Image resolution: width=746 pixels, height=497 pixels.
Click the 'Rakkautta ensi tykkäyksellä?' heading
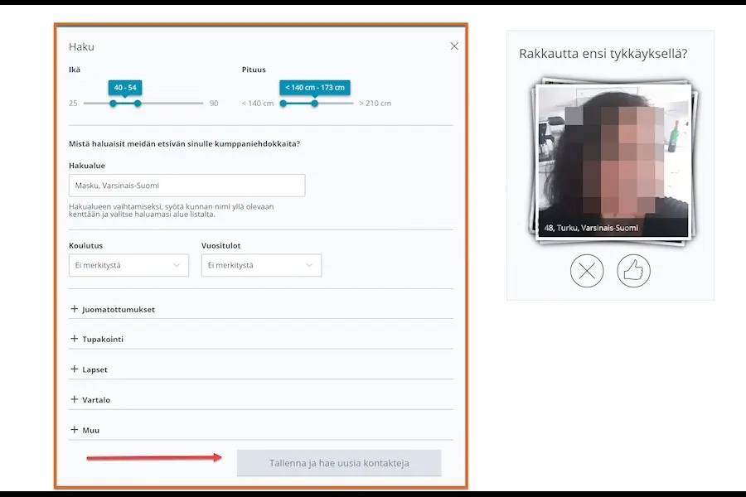[603, 54]
